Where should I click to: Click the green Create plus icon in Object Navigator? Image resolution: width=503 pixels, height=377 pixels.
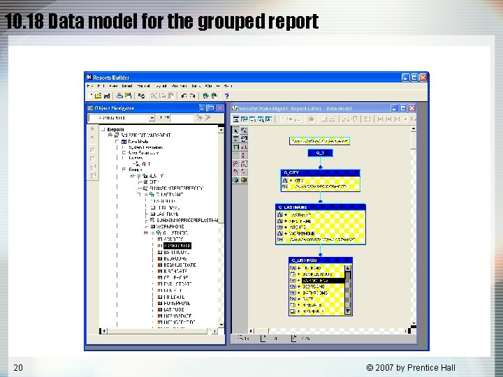[92, 129]
